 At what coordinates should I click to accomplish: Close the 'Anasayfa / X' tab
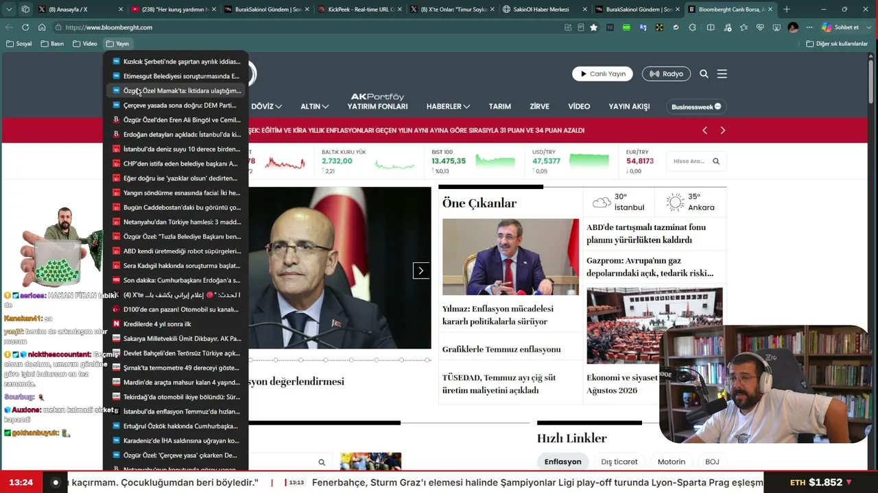point(121,10)
